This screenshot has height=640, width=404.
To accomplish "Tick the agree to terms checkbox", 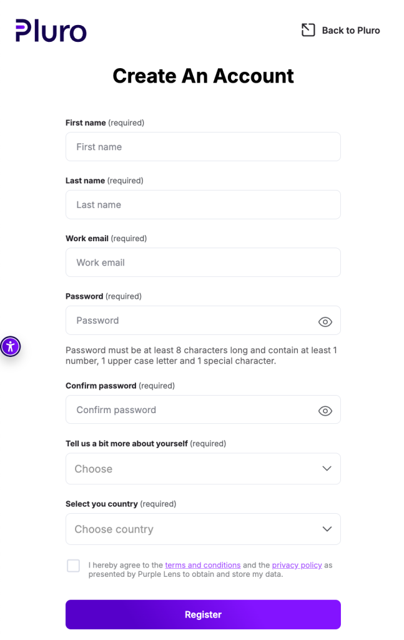I will [74, 566].
